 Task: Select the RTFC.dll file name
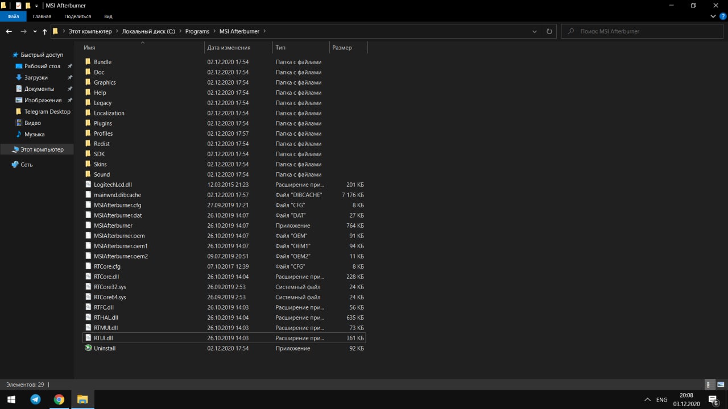(104, 307)
